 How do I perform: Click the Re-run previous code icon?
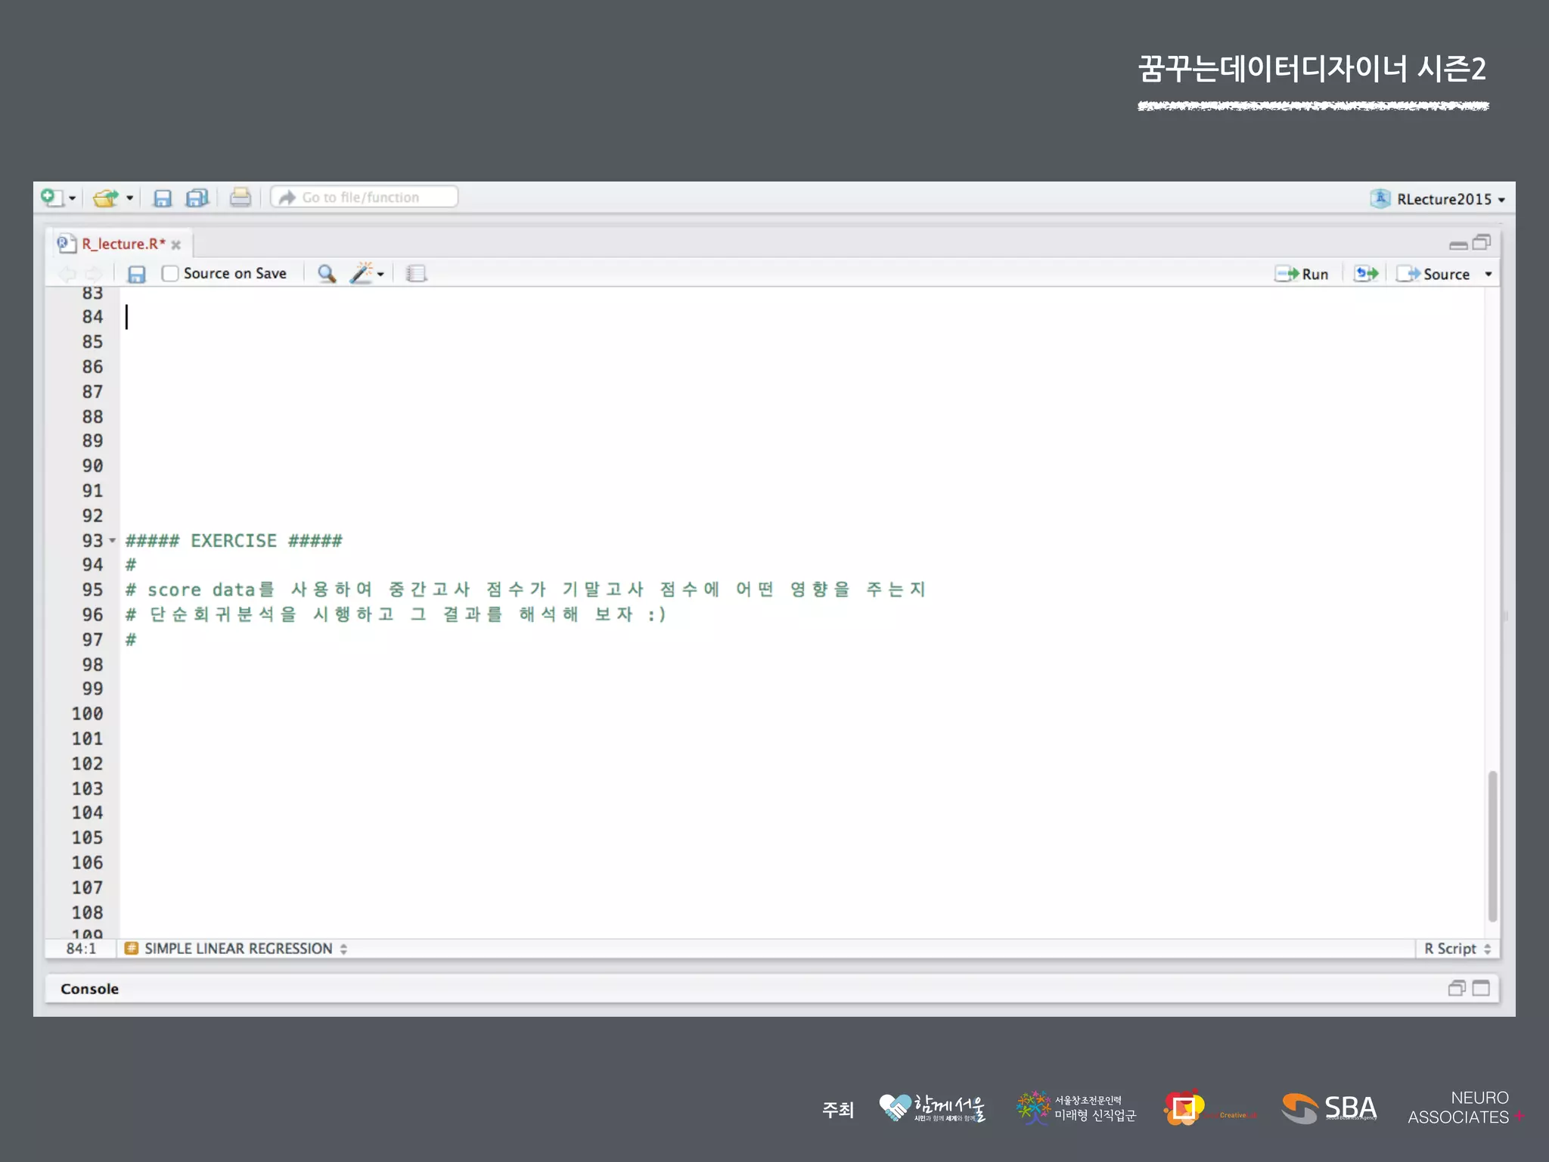coord(1366,274)
